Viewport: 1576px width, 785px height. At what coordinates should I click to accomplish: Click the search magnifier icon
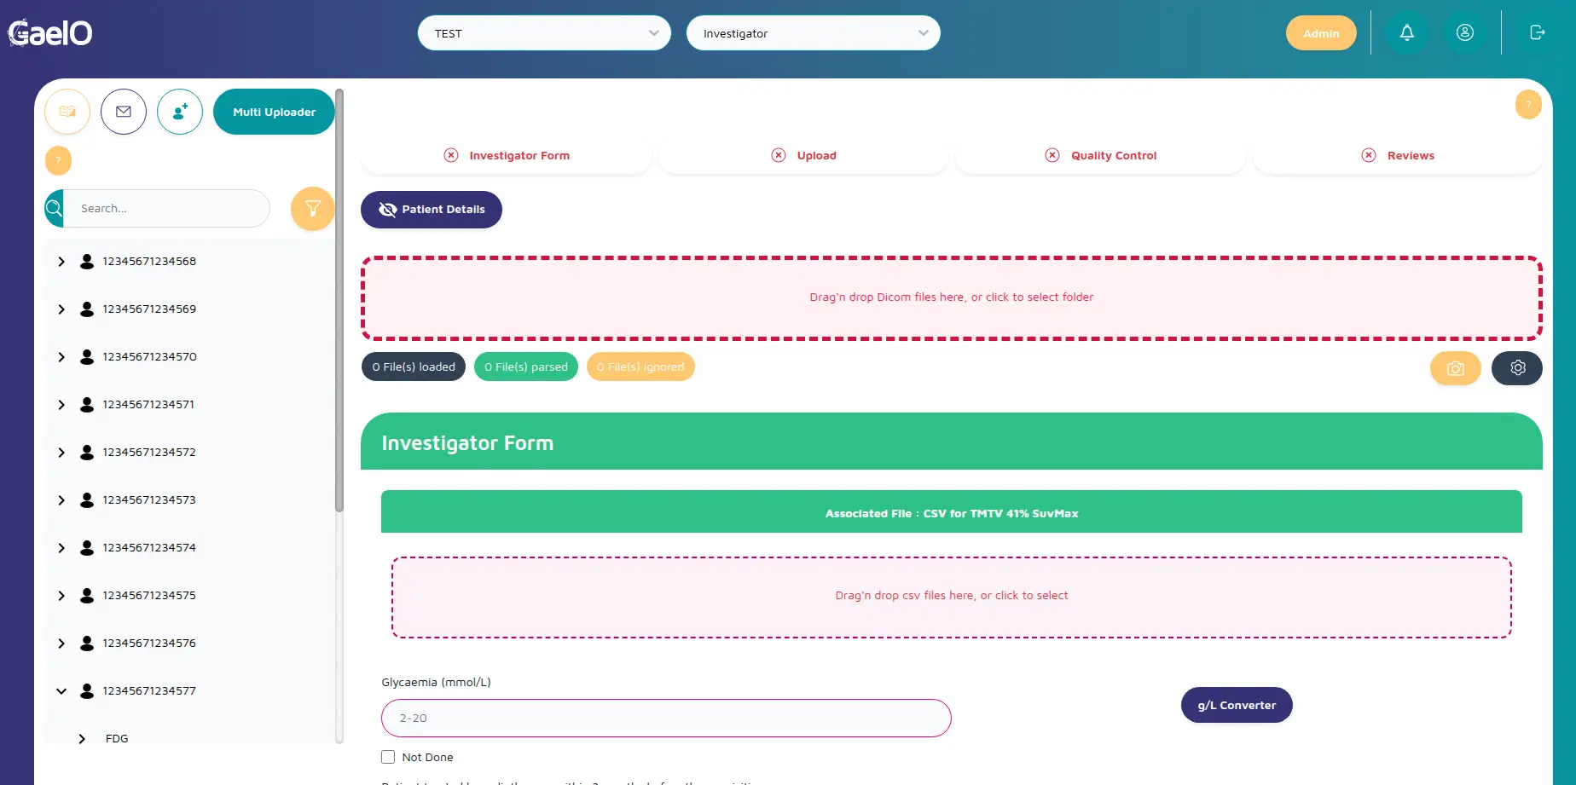(x=54, y=208)
